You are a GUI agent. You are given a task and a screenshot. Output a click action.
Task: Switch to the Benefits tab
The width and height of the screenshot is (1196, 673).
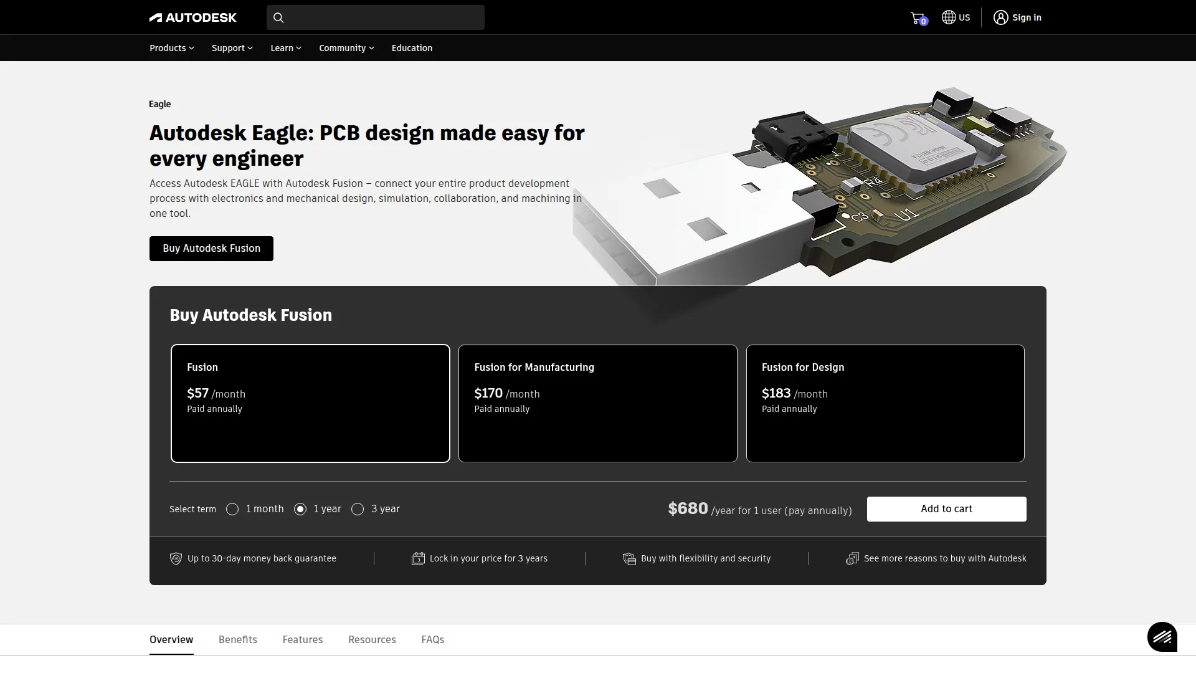tap(238, 639)
